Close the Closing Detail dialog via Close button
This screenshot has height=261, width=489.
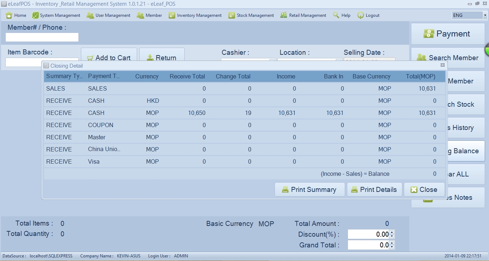[x=424, y=190]
